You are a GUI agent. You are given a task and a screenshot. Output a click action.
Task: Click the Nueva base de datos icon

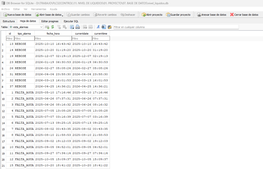[x=5, y=15]
